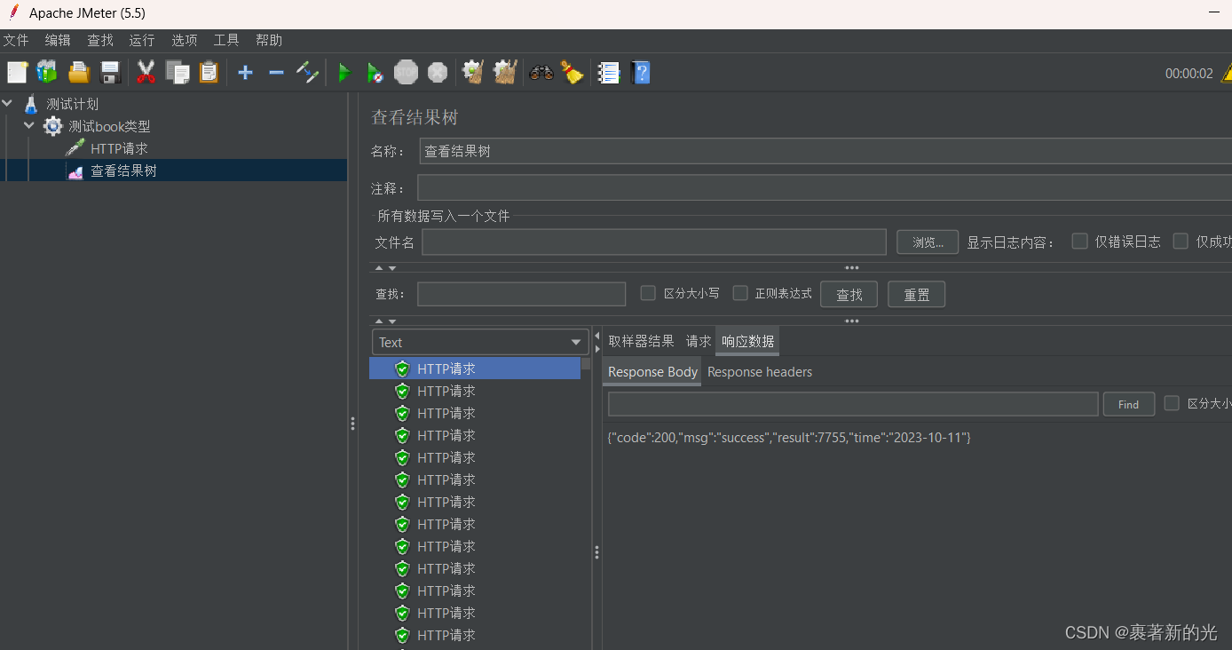
Task: Click the Reset Search brush icon
Action: tap(573, 73)
